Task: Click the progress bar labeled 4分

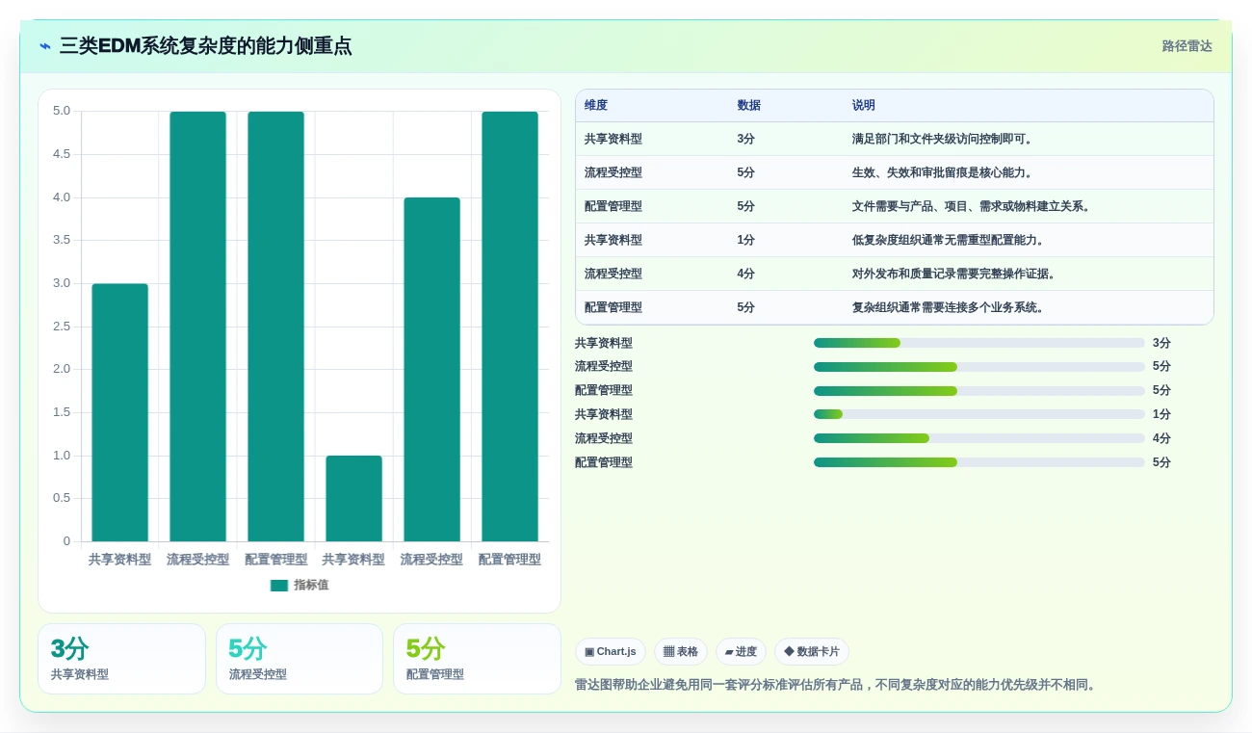Action: 979,438
